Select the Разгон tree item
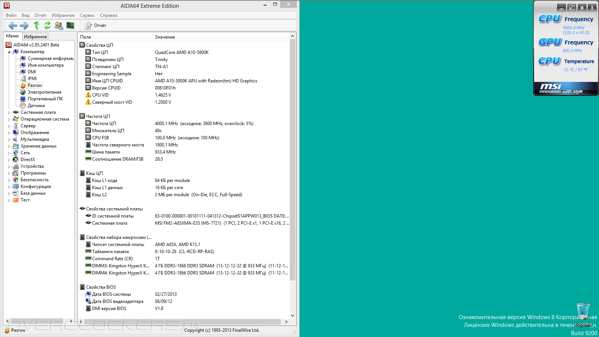This screenshot has height=337, width=599. (34, 85)
